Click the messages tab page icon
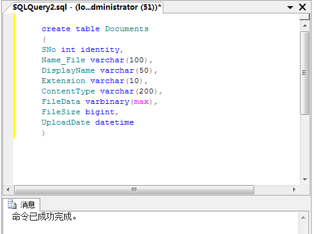This screenshot has height=234, width=314. [x=12, y=204]
